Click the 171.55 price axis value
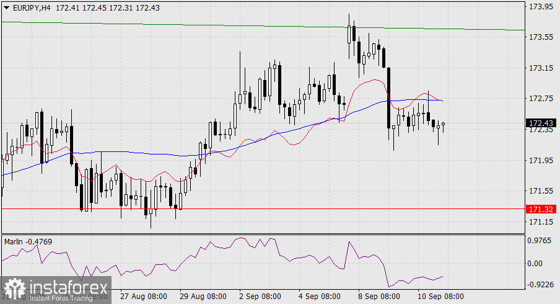This screenshot has width=560, height=304. pos(541,191)
